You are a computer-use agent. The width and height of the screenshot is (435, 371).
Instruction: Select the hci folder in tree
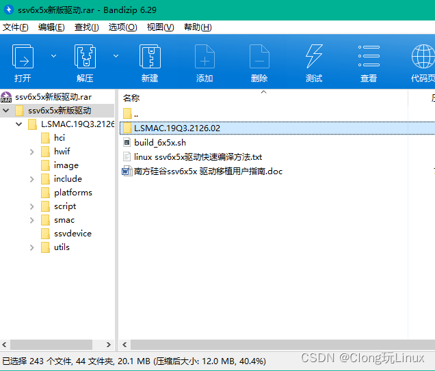point(60,138)
